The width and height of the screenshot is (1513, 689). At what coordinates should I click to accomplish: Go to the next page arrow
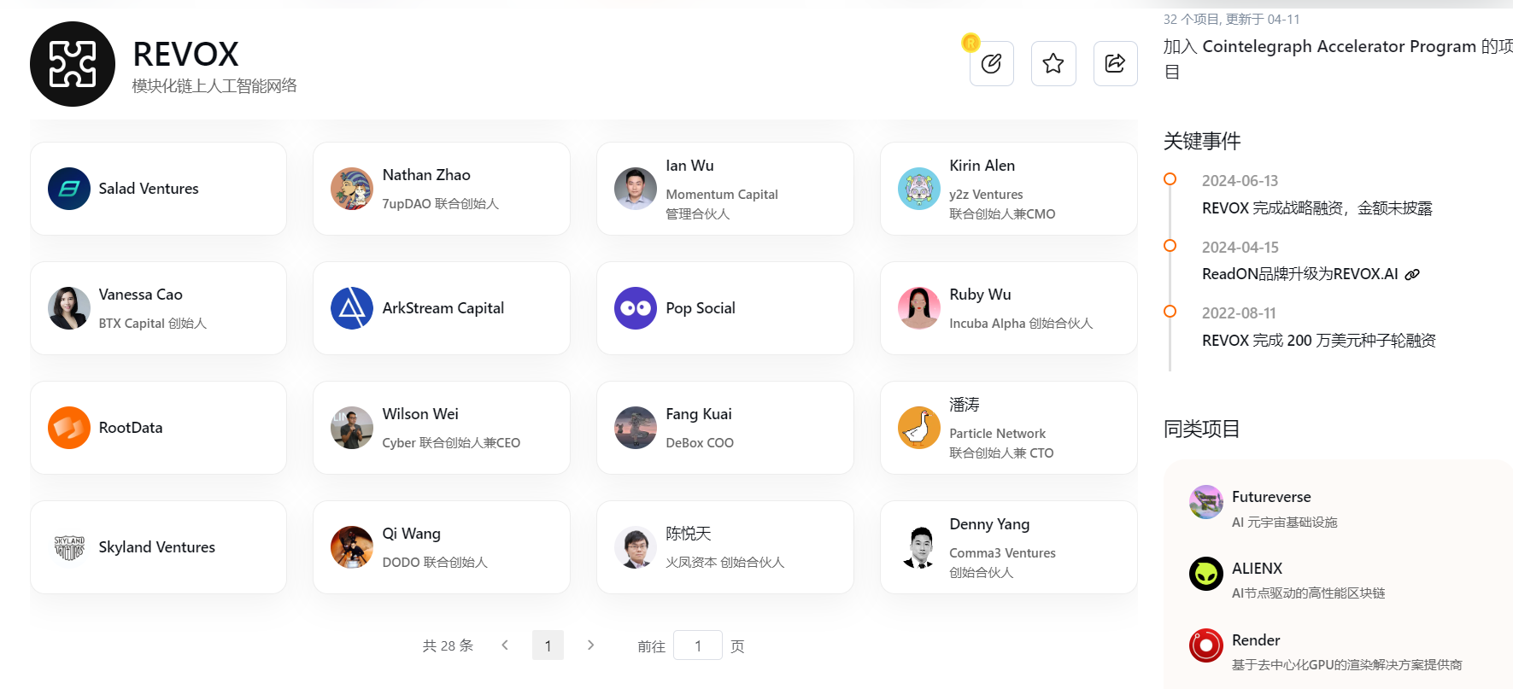point(590,645)
